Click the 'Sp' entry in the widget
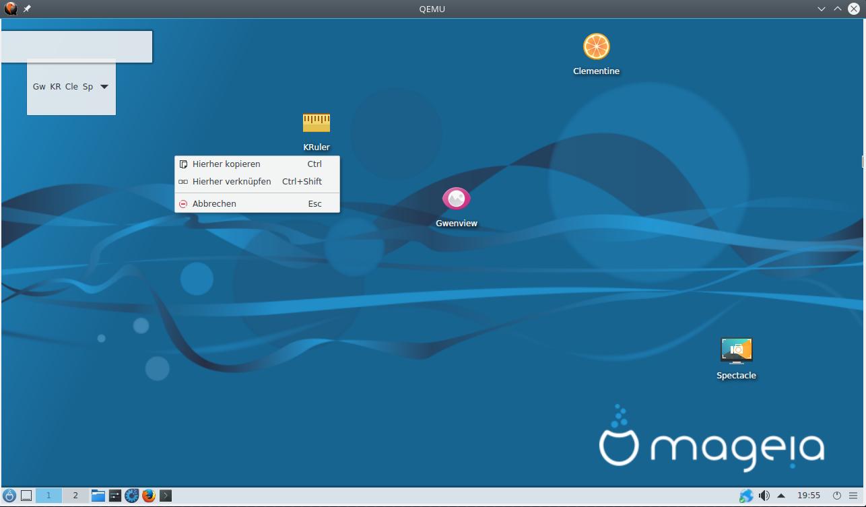866x507 pixels. 88,87
